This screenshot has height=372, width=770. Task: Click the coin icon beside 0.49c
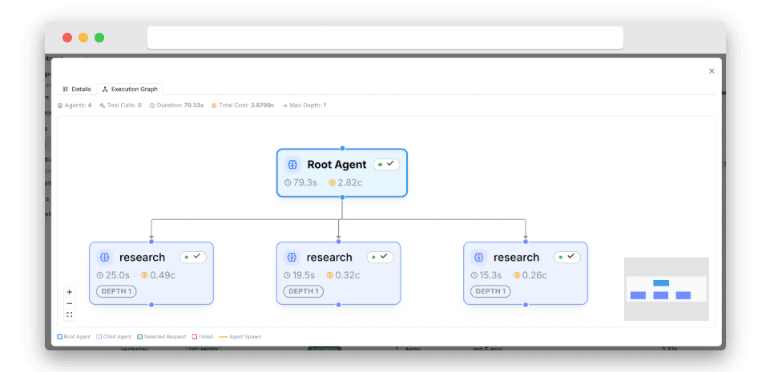point(144,275)
